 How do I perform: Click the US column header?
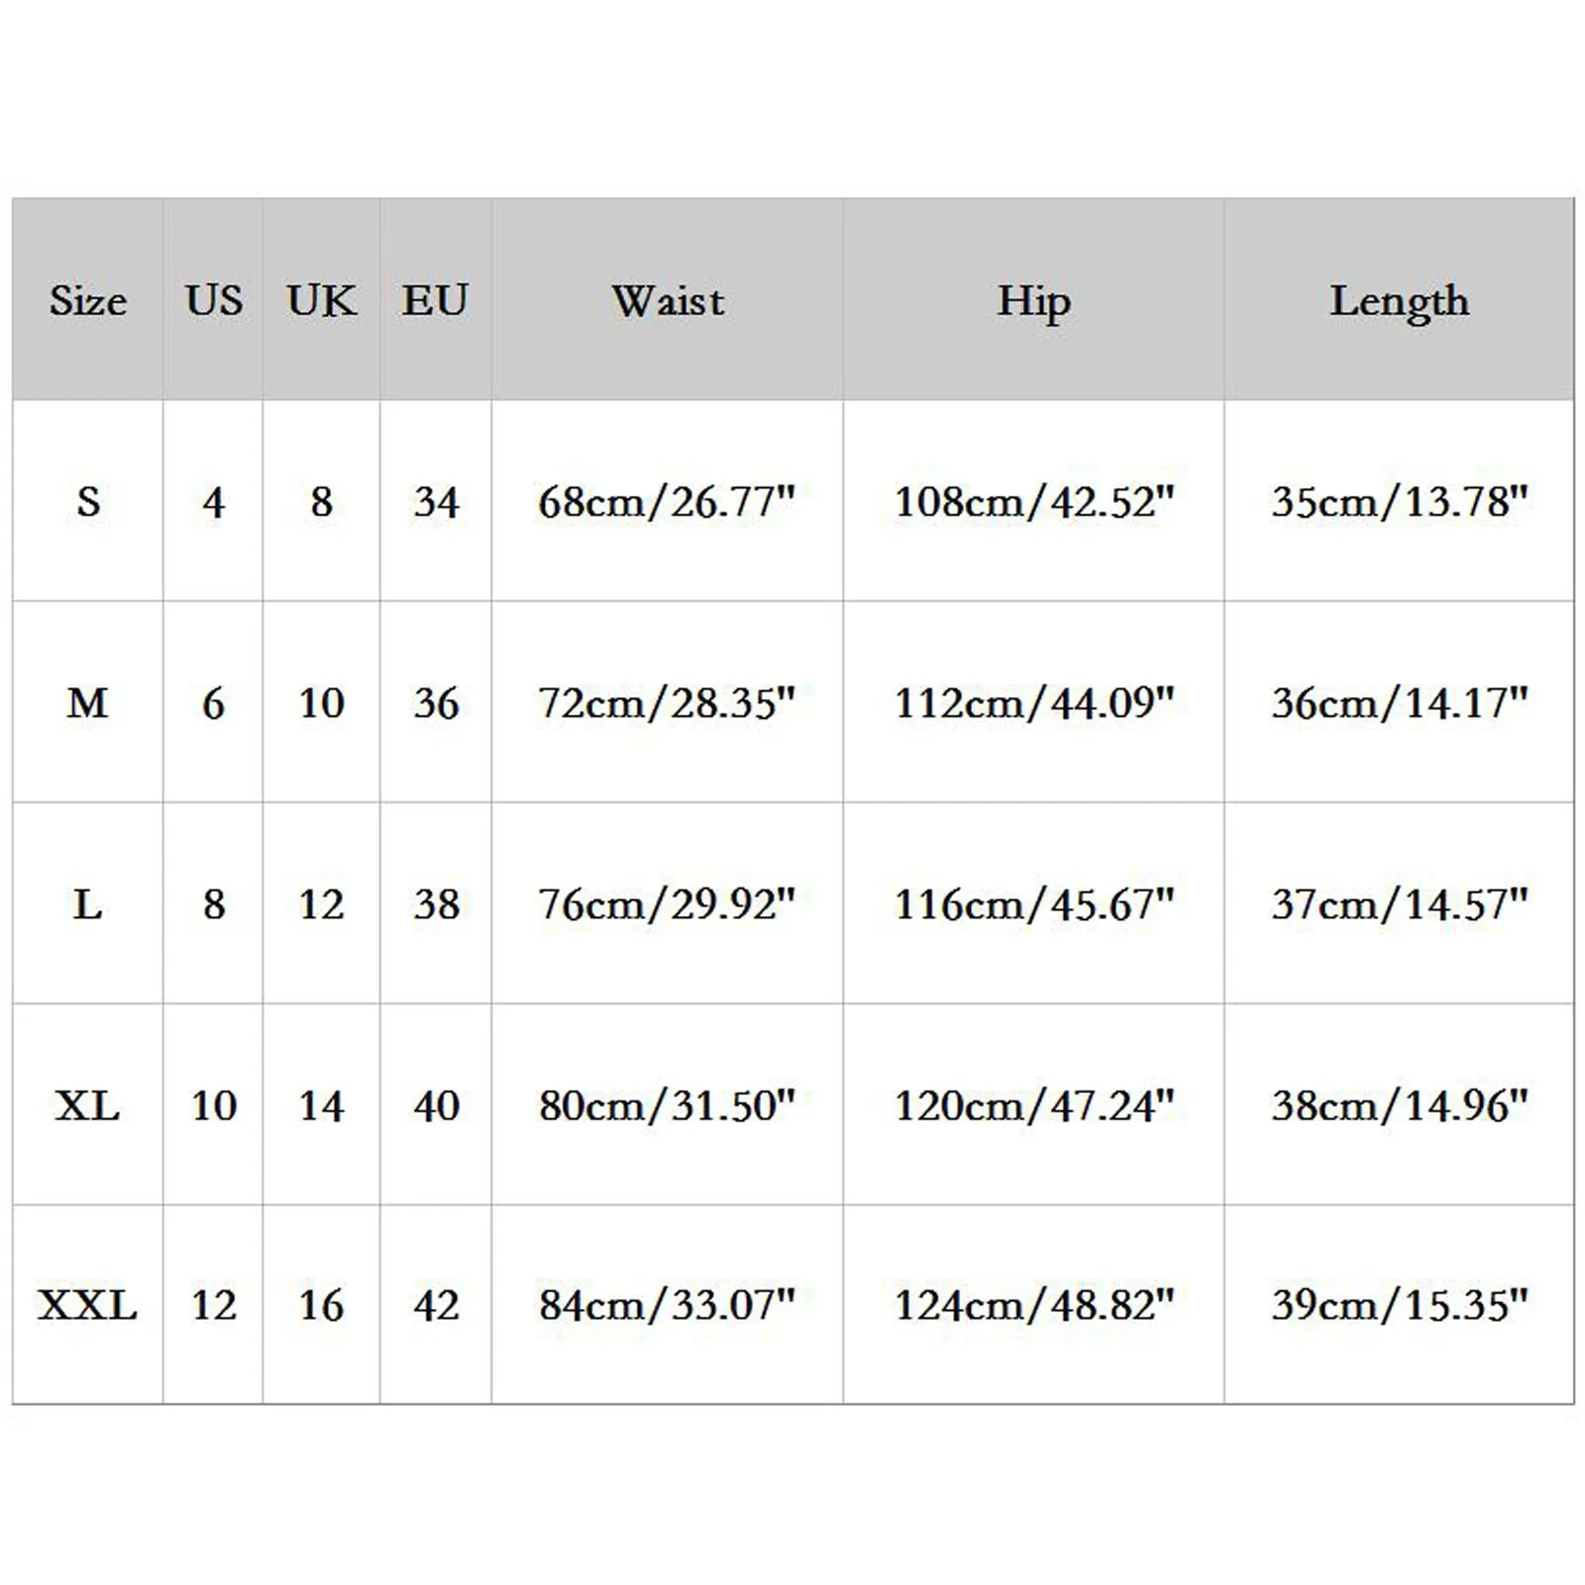pyautogui.click(x=213, y=300)
